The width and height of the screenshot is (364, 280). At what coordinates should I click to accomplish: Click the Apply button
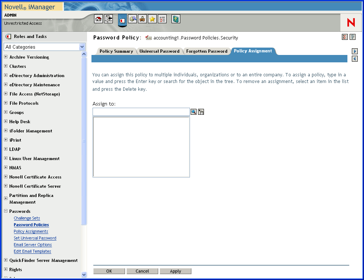pyautogui.click(x=176, y=271)
